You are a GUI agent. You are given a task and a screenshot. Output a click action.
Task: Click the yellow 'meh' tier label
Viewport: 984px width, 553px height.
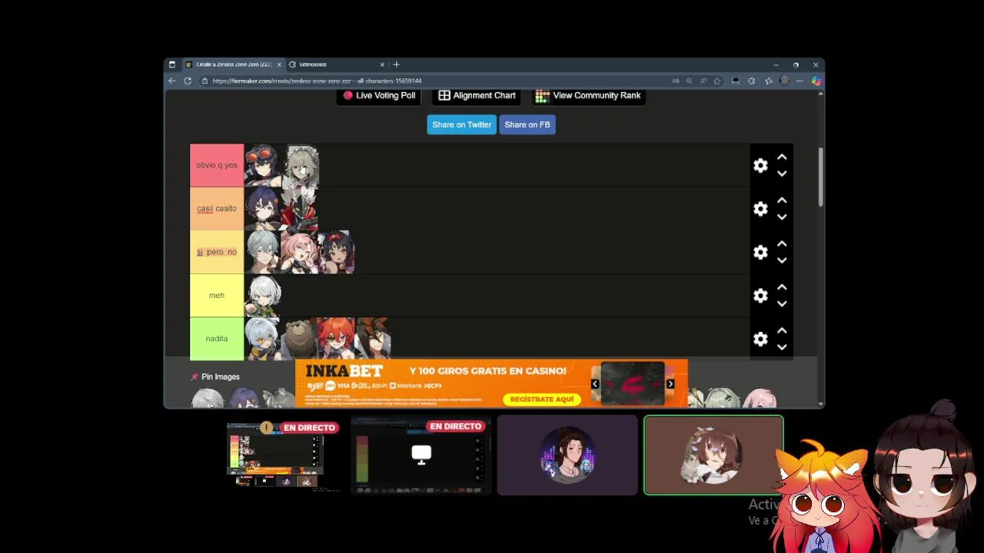pos(217,295)
